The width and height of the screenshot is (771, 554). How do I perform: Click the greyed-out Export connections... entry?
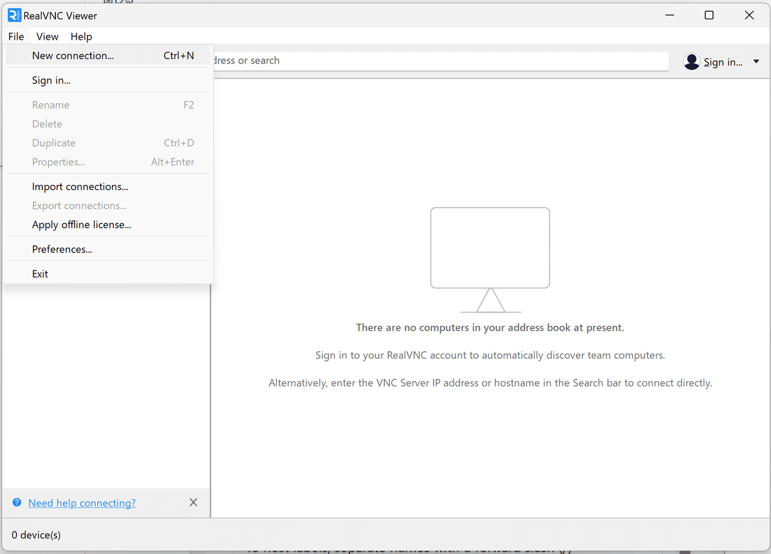click(x=108, y=205)
